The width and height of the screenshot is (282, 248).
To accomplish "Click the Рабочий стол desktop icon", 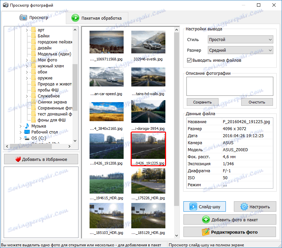I will pyautogui.click(x=27, y=132).
